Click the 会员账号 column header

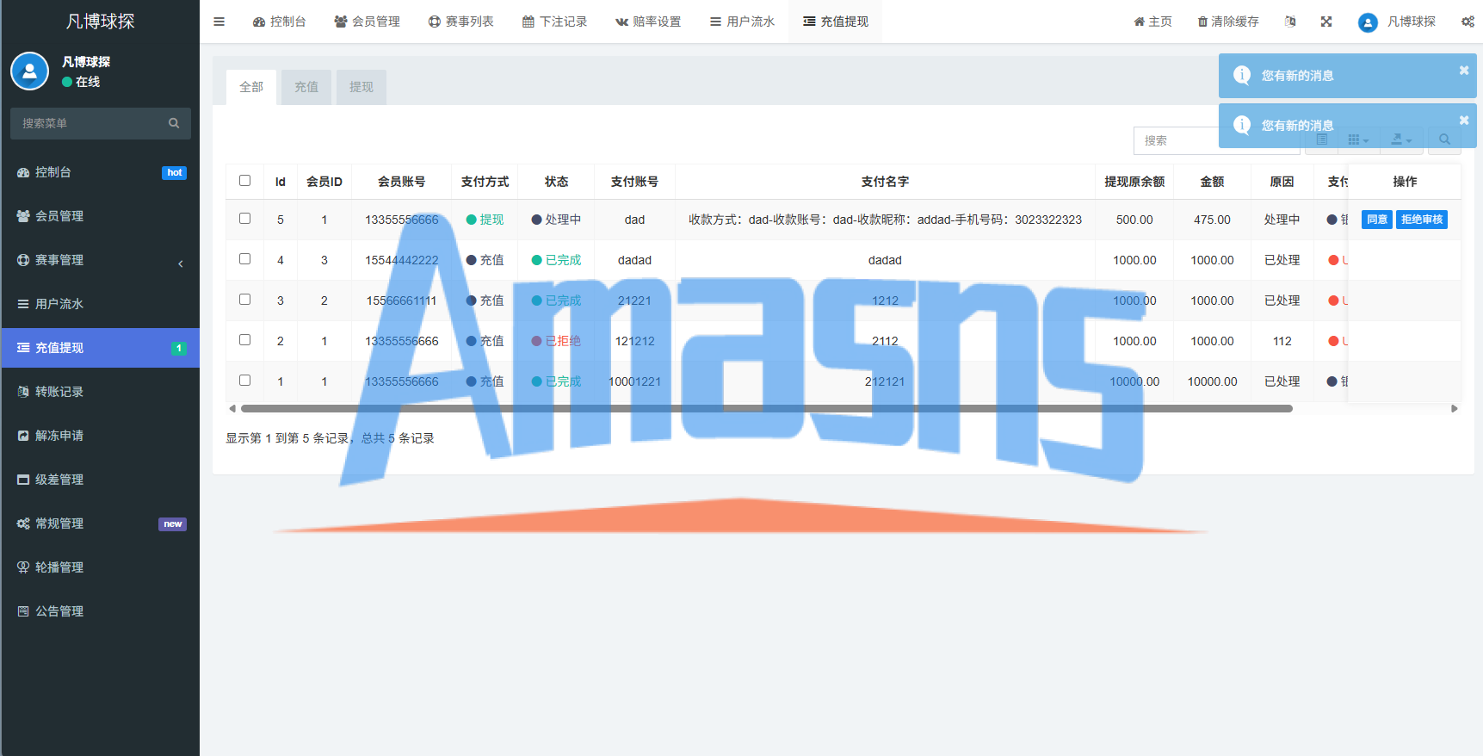[x=402, y=182]
